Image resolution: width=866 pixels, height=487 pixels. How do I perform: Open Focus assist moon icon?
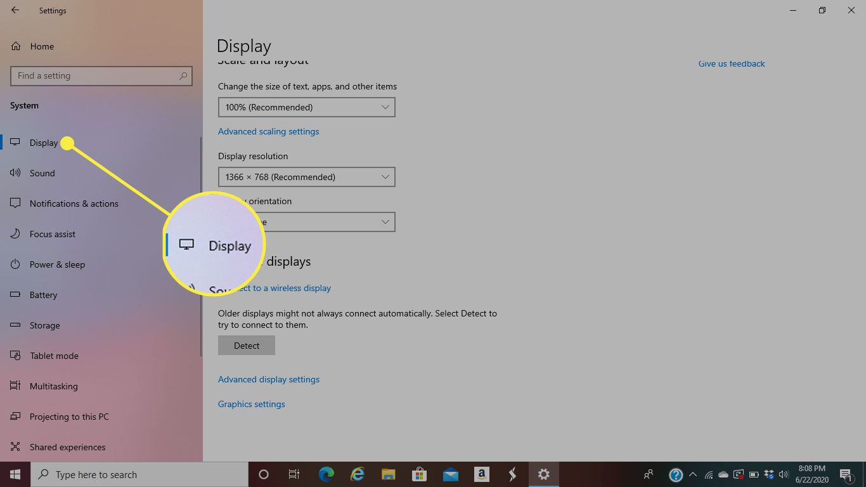point(15,234)
